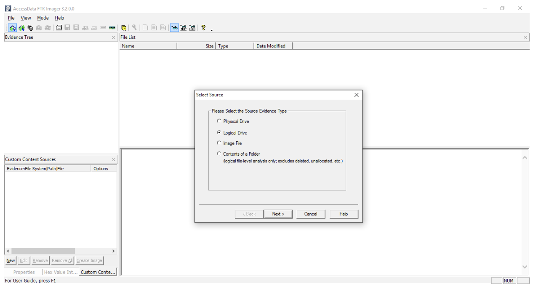Click the Export Logical Image (AD1) icon
The height and width of the screenshot is (291, 533).
point(76,28)
